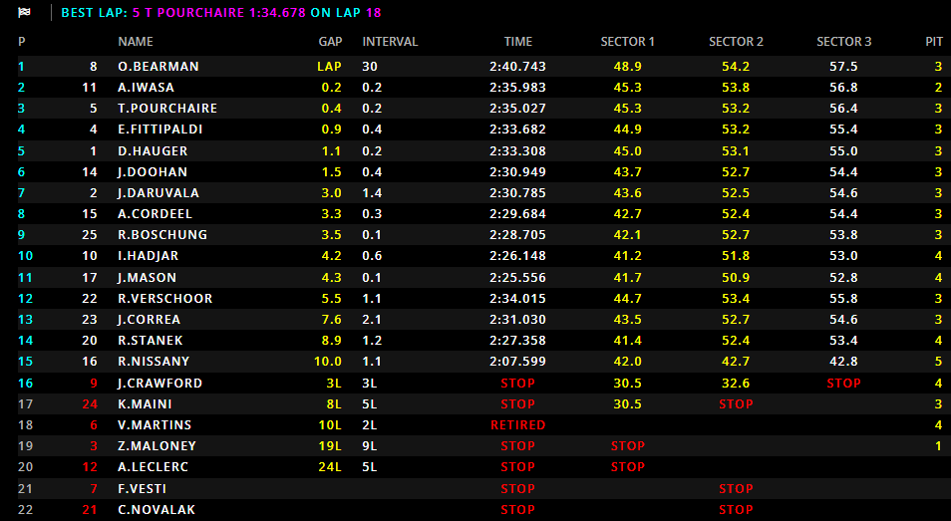The image size is (951, 521).
Task: Sort by the NAME column header
Action: (x=136, y=42)
